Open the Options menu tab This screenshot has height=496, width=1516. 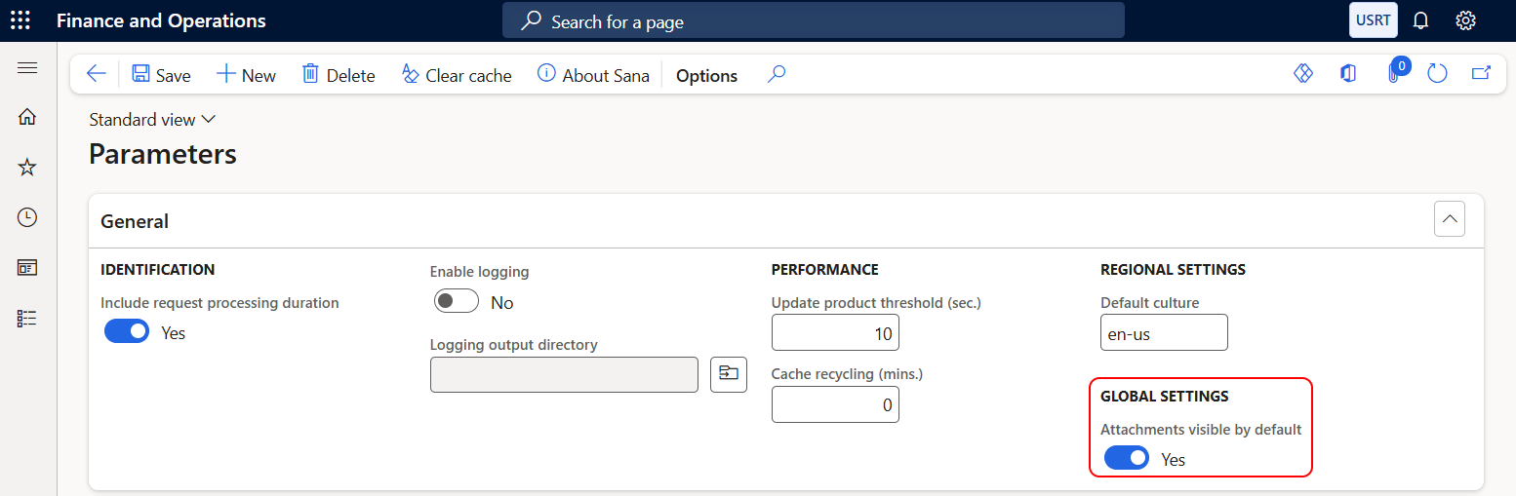tap(706, 75)
